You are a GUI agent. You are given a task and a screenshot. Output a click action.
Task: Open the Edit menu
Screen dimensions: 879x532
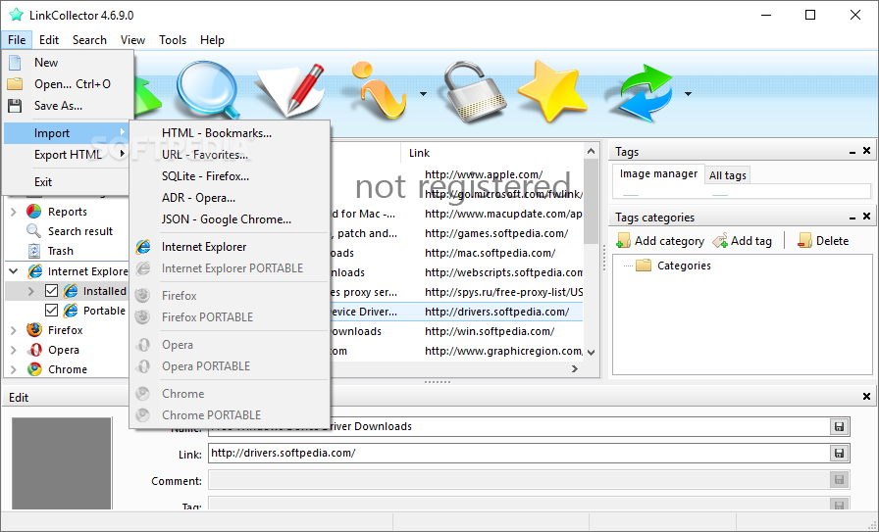click(49, 40)
